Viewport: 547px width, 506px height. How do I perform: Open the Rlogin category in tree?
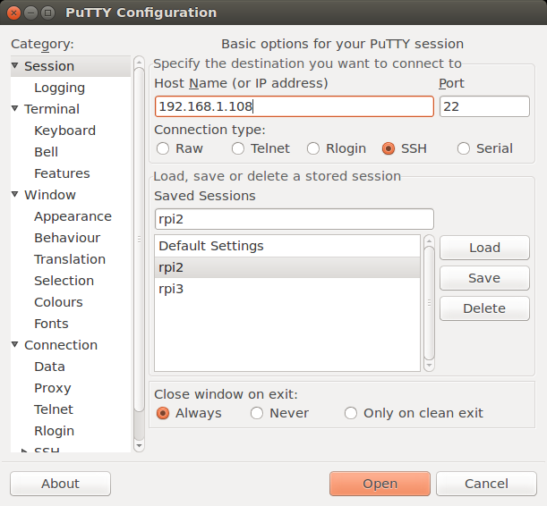(54, 431)
